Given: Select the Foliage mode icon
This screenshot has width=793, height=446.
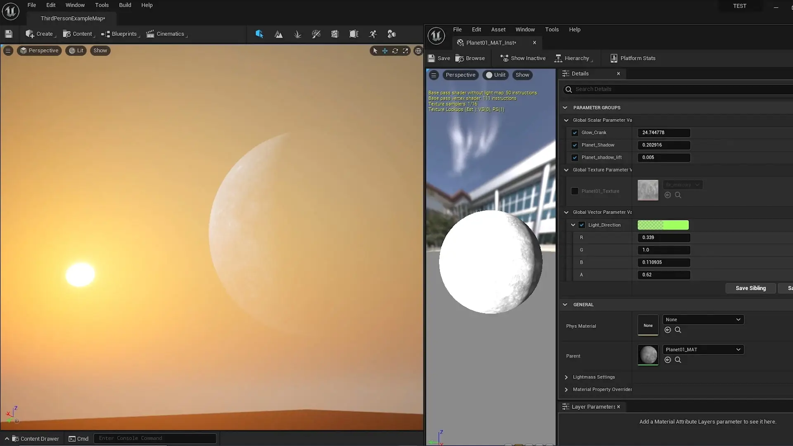Looking at the screenshot, I should (x=297, y=34).
